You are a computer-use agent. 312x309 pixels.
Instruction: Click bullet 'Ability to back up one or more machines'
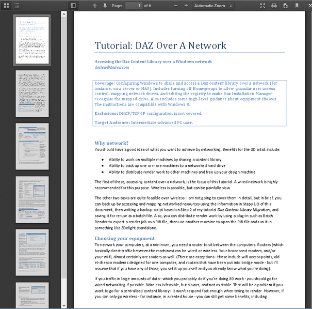click(167, 166)
